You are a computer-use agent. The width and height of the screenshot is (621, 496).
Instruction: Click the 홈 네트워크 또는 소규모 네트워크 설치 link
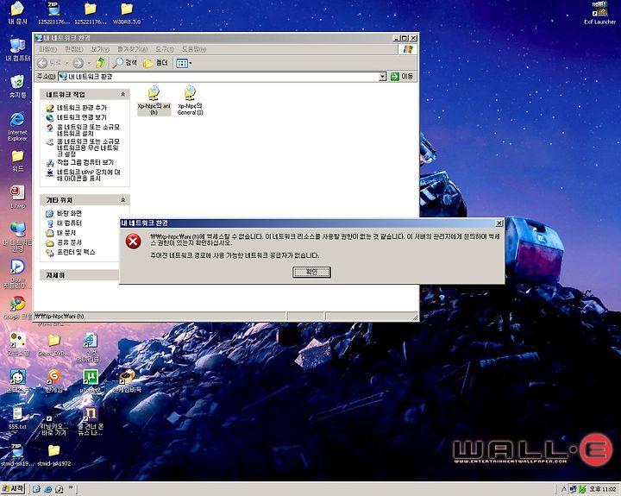pyautogui.click(x=88, y=130)
